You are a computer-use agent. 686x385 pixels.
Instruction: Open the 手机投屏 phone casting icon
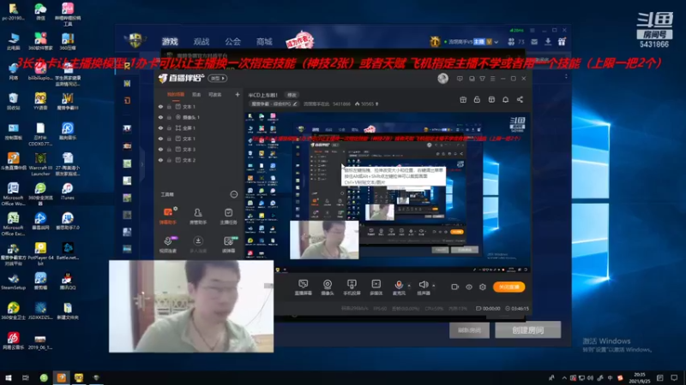click(352, 287)
